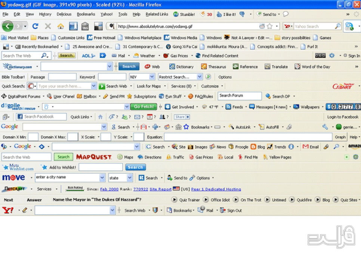Viewport: 361px width, 253px height.
Task: Open Trends on Google toolbar
Action: pyautogui.click(x=277, y=147)
